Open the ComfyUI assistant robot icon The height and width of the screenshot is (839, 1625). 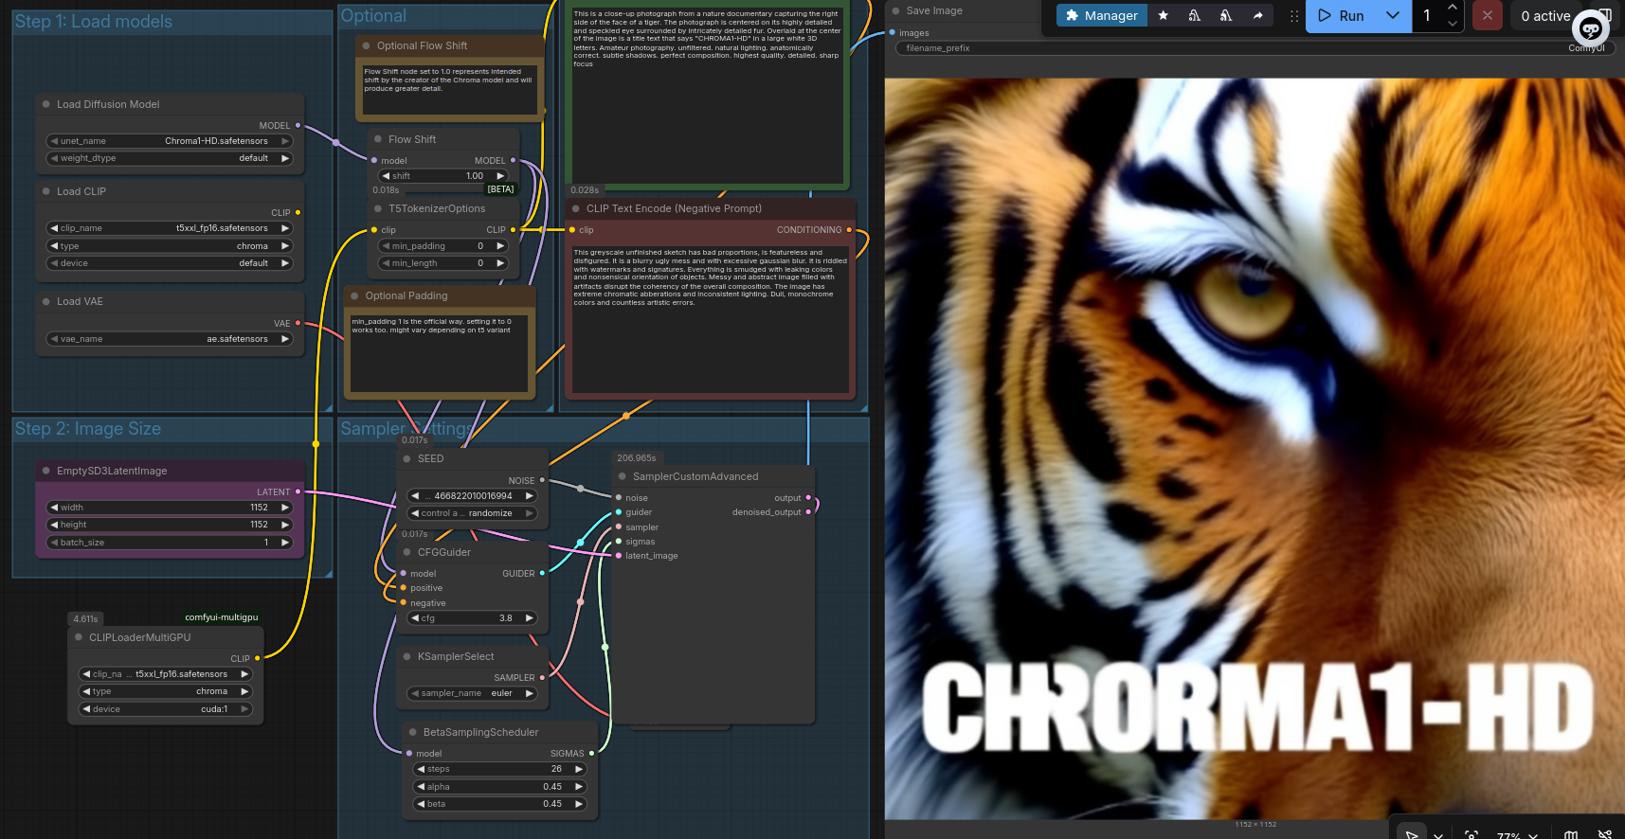[1590, 27]
